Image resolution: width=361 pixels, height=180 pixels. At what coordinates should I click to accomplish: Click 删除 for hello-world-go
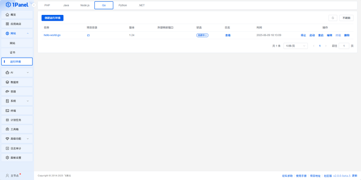(347, 35)
